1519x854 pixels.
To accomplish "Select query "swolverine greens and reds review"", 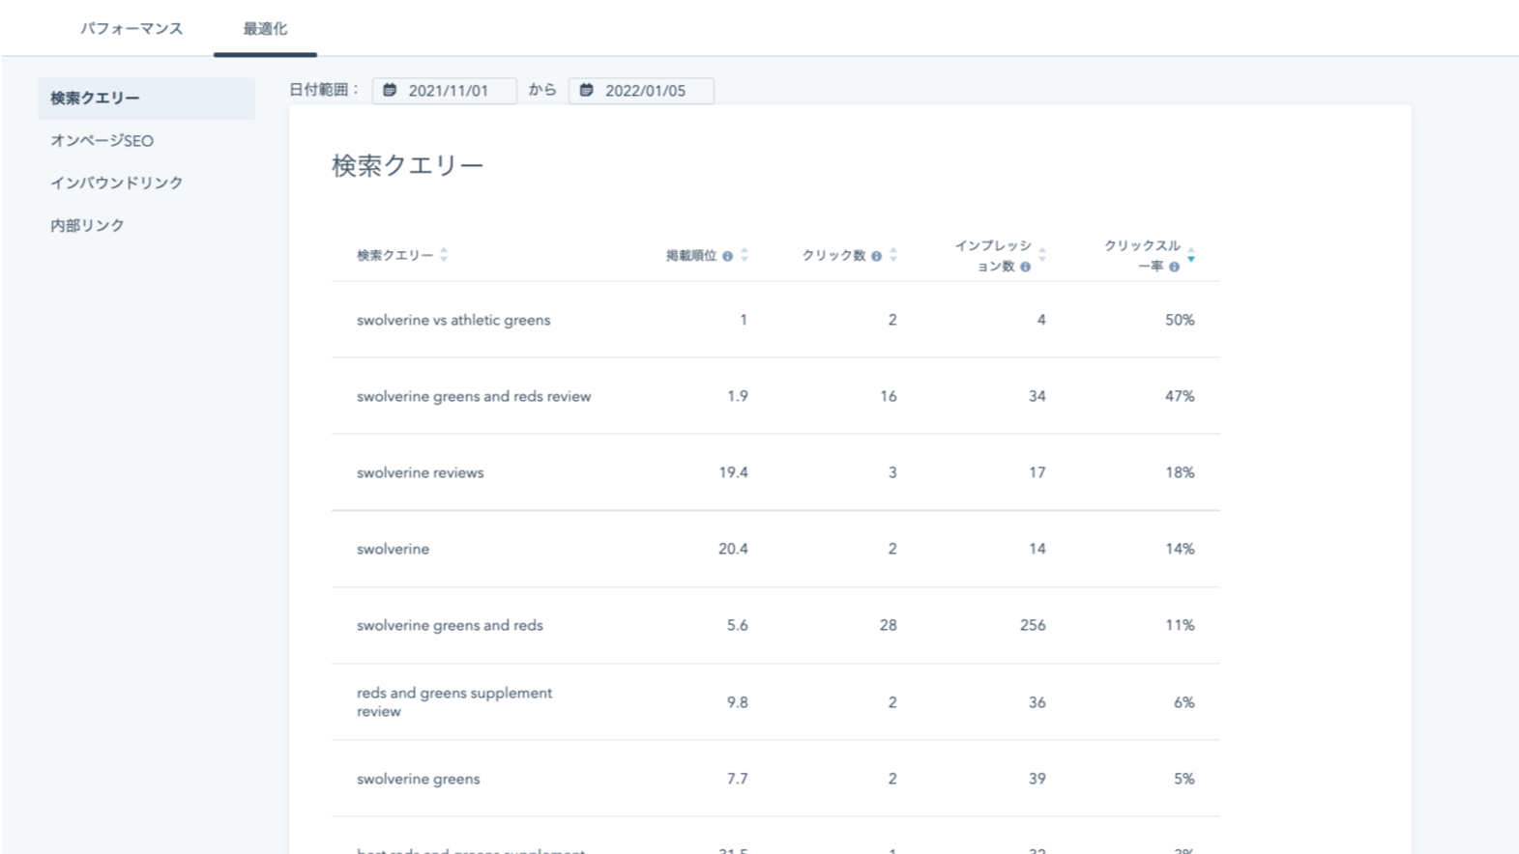I will [474, 396].
